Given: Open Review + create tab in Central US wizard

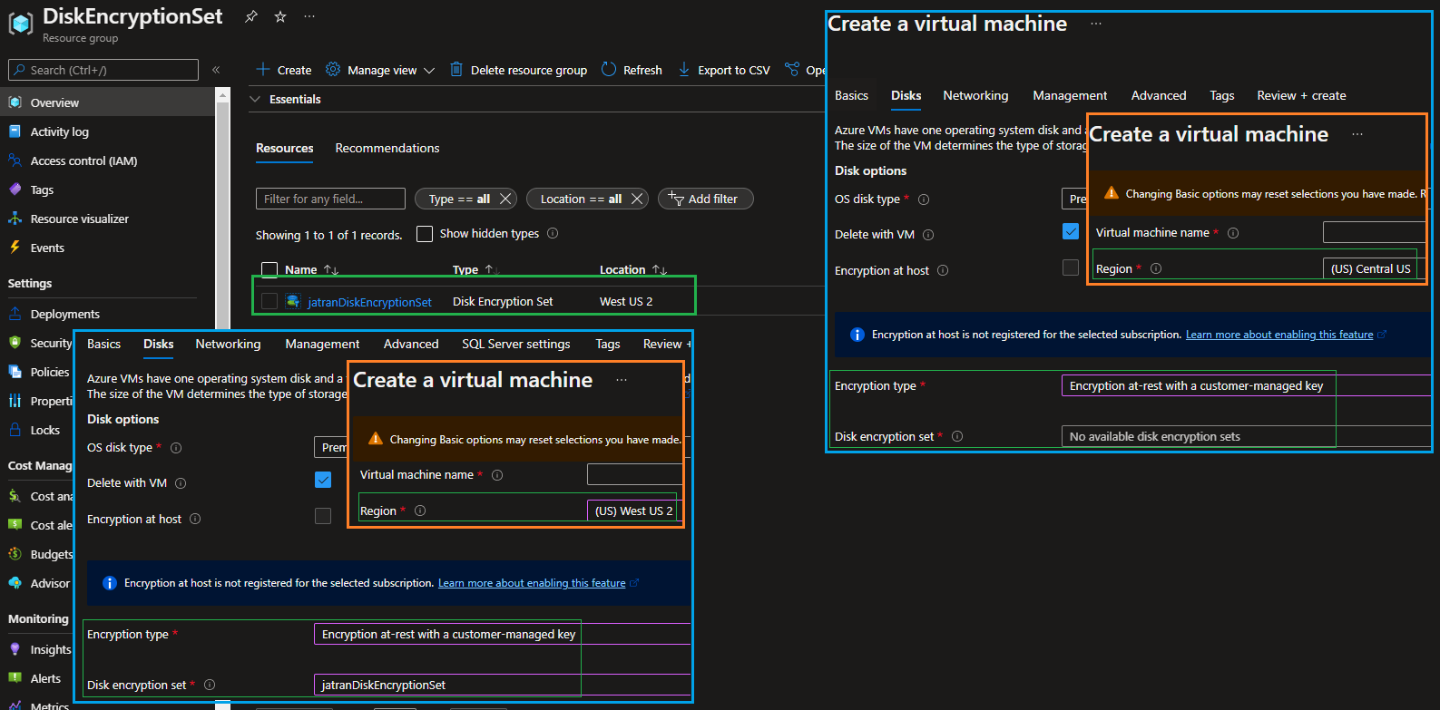Looking at the screenshot, I should pyautogui.click(x=1301, y=95).
